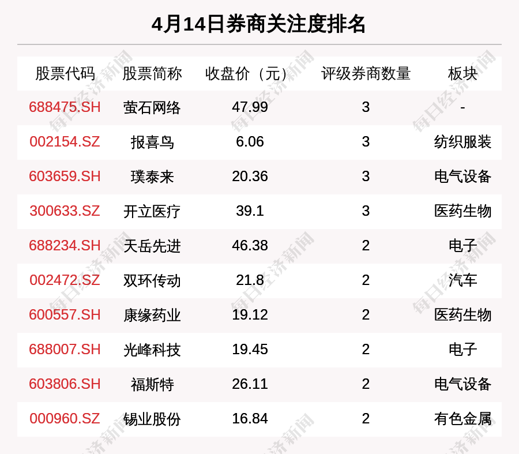Click 有色金属 sector in 锡业股份 row
The height and width of the screenshot is (454, 519).
pos(462,419)
